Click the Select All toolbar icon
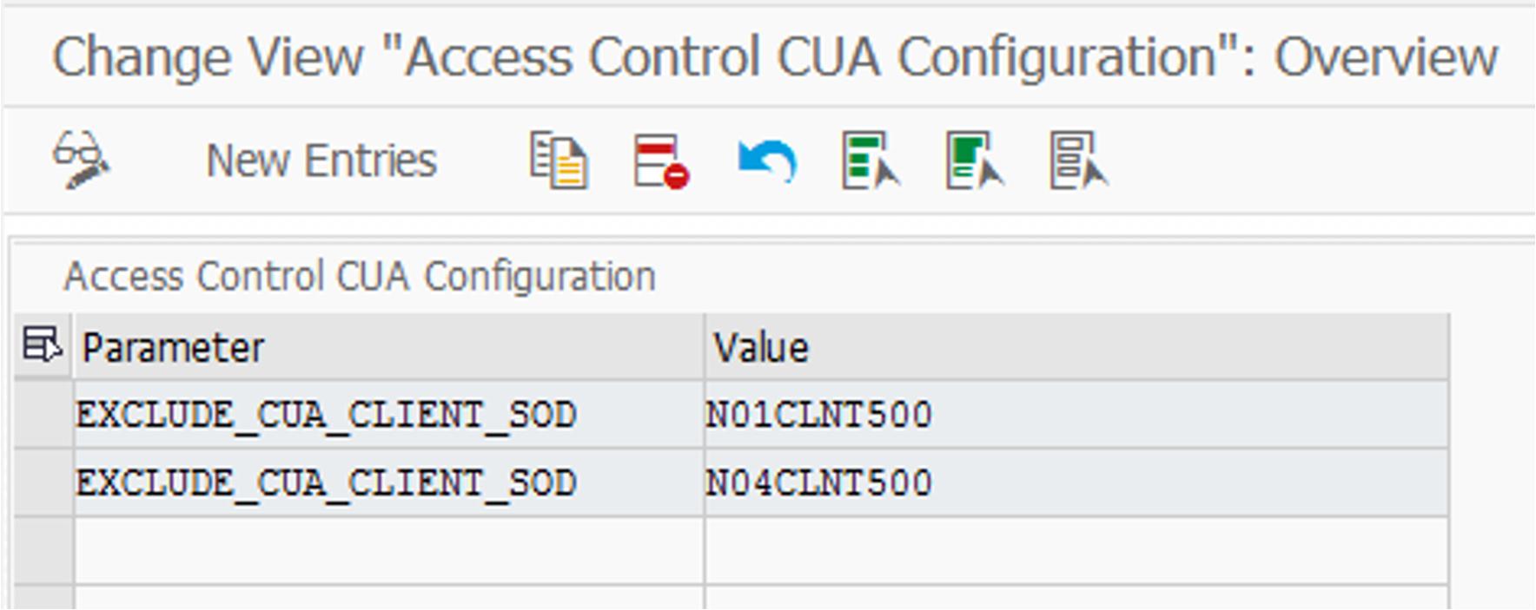 [871, 160]
